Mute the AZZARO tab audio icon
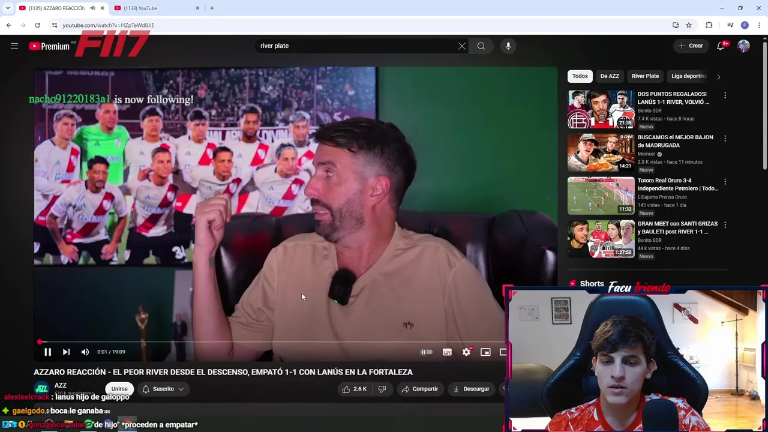Viewport: 768px width, 432px height. [x=92, y=8]
